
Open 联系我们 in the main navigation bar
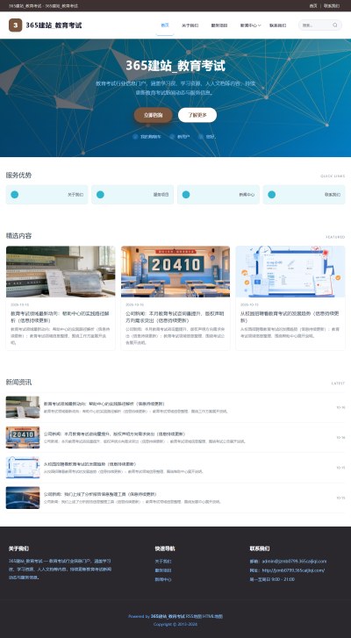(278, 25)
